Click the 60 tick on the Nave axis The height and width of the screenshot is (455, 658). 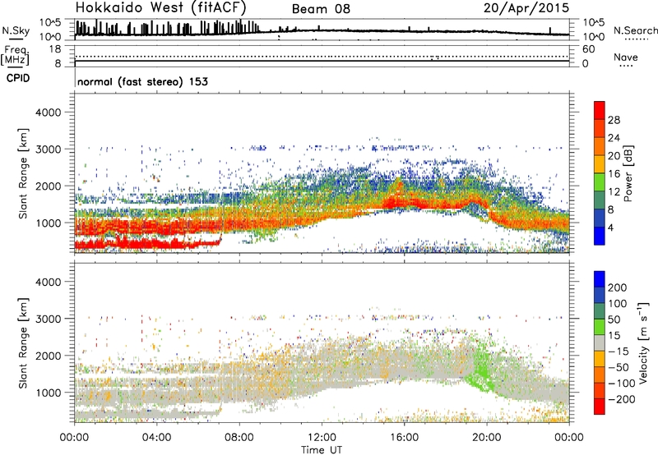pos(588,49)
